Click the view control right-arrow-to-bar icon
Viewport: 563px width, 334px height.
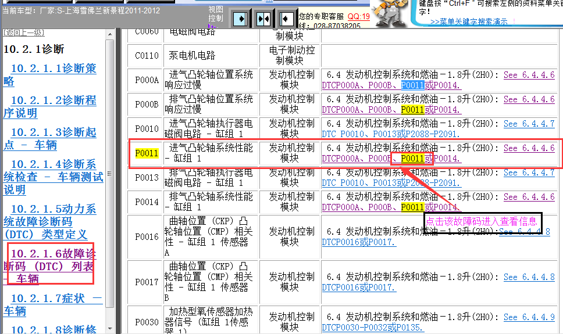tap(240, 19)
